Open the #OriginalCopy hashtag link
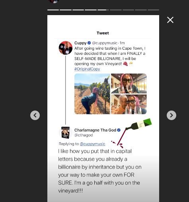Screen dimensions: 189x202 pos(87,69)
